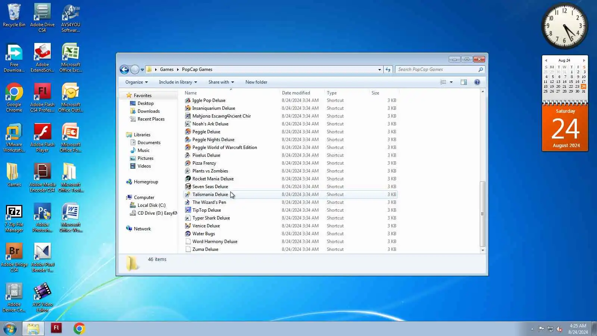This screenshot has width=597, height=336.
Task: Open the Recycle Bin desktop icon
Action: pos(14,16)
